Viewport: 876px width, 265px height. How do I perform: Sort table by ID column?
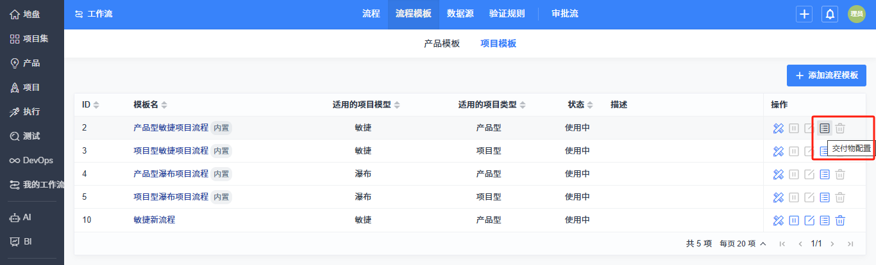(90, 105)
